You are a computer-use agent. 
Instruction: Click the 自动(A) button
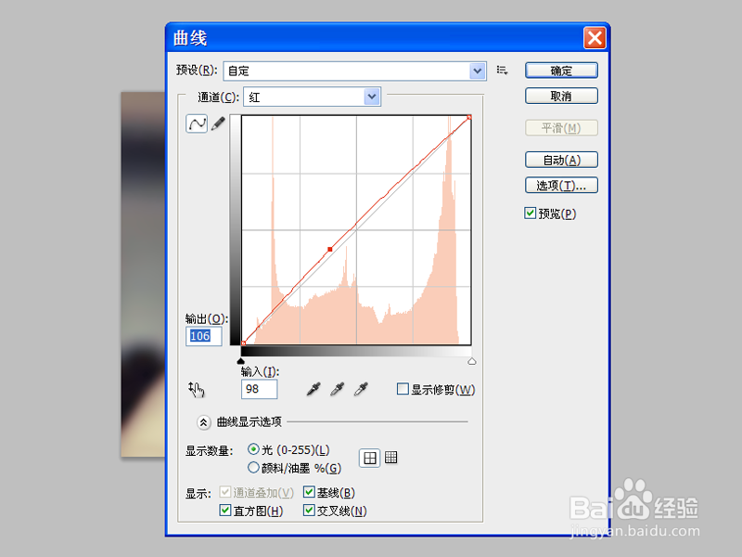coord(561,160)
